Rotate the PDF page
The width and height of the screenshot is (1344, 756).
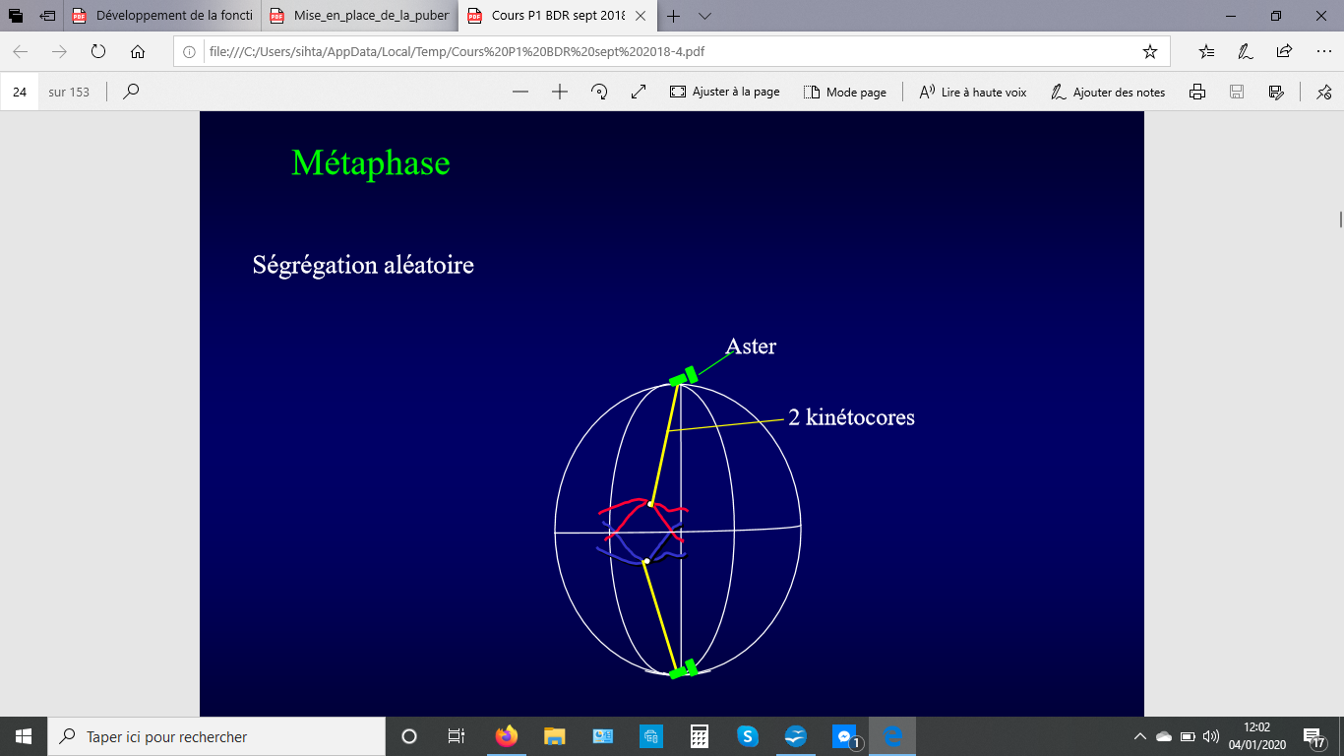tap(599, 92)
